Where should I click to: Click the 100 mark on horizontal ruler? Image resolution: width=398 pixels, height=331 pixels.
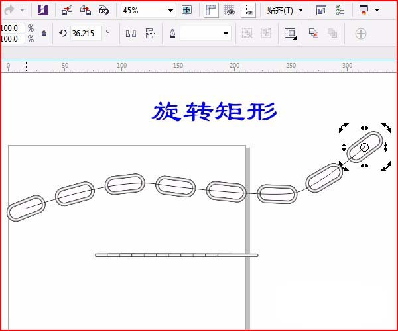pyautogui.click(x=121, y=66)
